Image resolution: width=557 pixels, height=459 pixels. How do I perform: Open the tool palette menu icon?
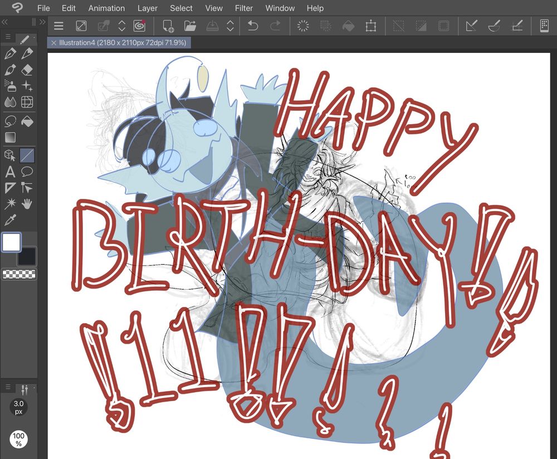[8, 37]
